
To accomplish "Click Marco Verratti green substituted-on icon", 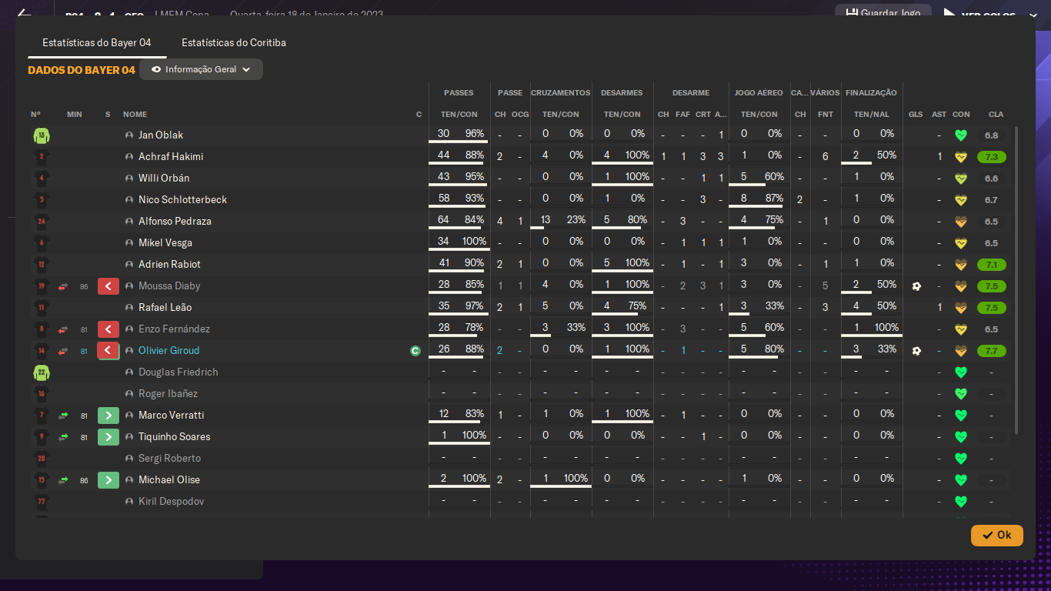I will tap(108, 416).
